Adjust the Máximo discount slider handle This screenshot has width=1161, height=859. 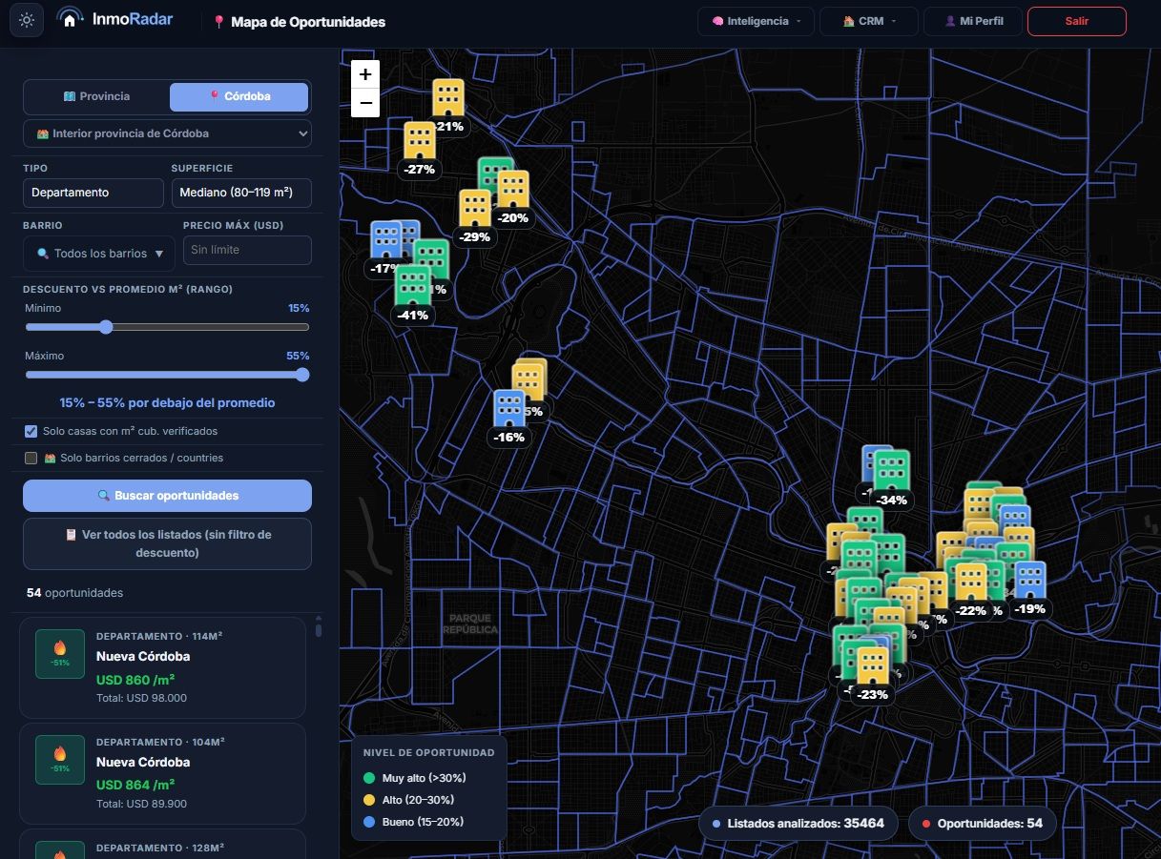[303, 375]
